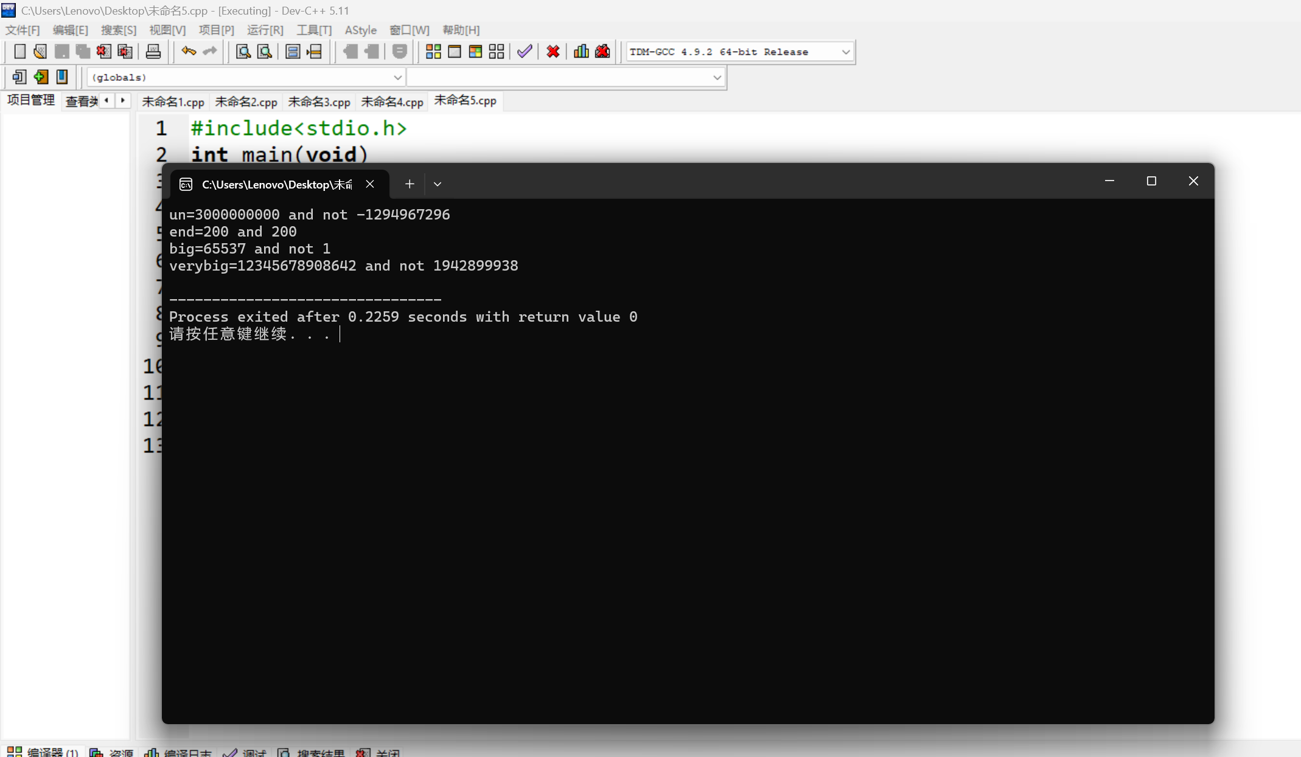Click the green plus insert icon
1301x757 pixels.
pyautogui.click(x=41, y=77)
